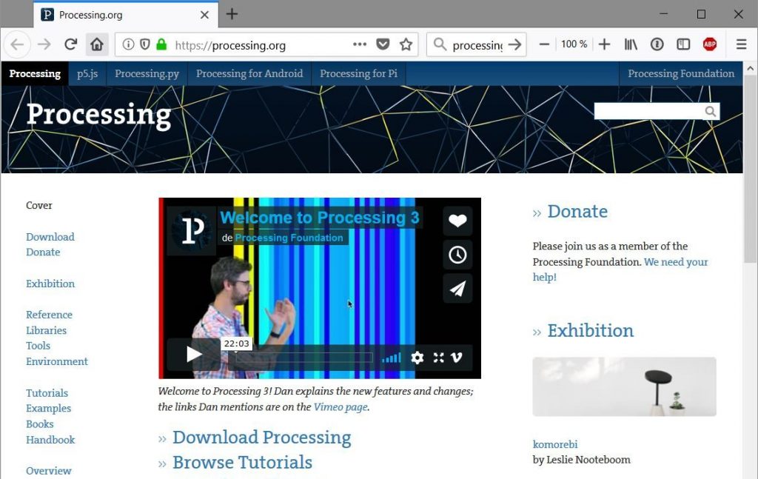Open page actions three-dots menu
Viewport: 758px width, 479px height.
(360, 44)
